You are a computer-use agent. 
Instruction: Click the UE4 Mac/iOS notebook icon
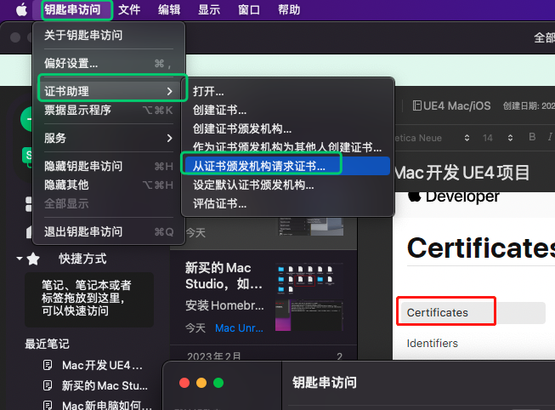pyautogui.click(x=416, y=105)
